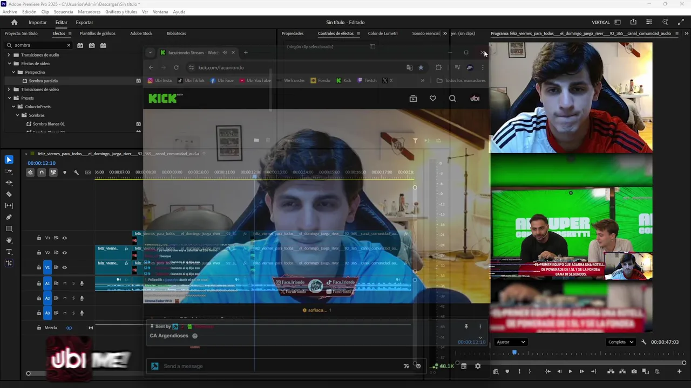691x388 pixels.
Task: Collapse the ColuccioPrsets folder
Action: tap(13, 107)
